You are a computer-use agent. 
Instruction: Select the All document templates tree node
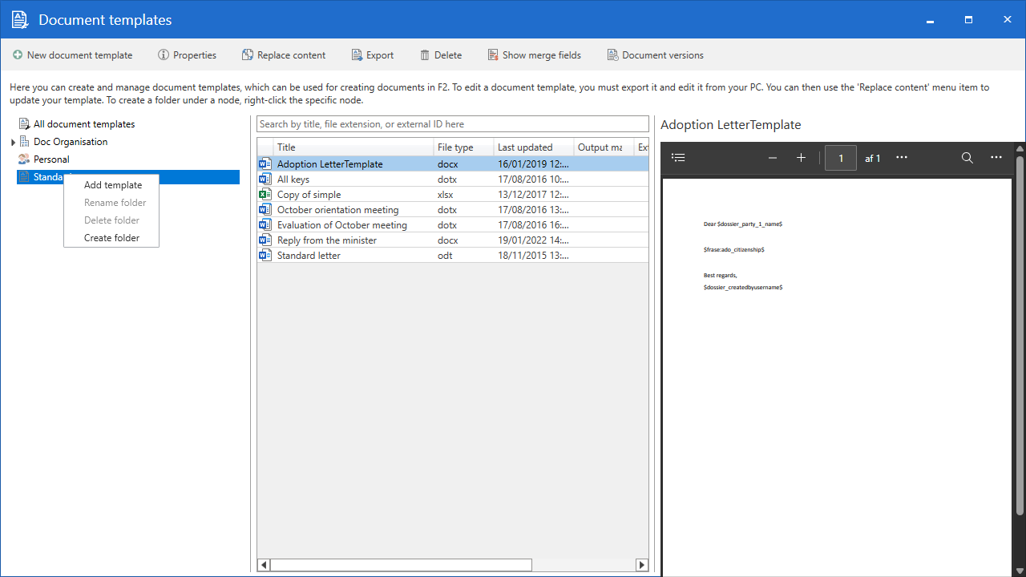pos(84,124)
